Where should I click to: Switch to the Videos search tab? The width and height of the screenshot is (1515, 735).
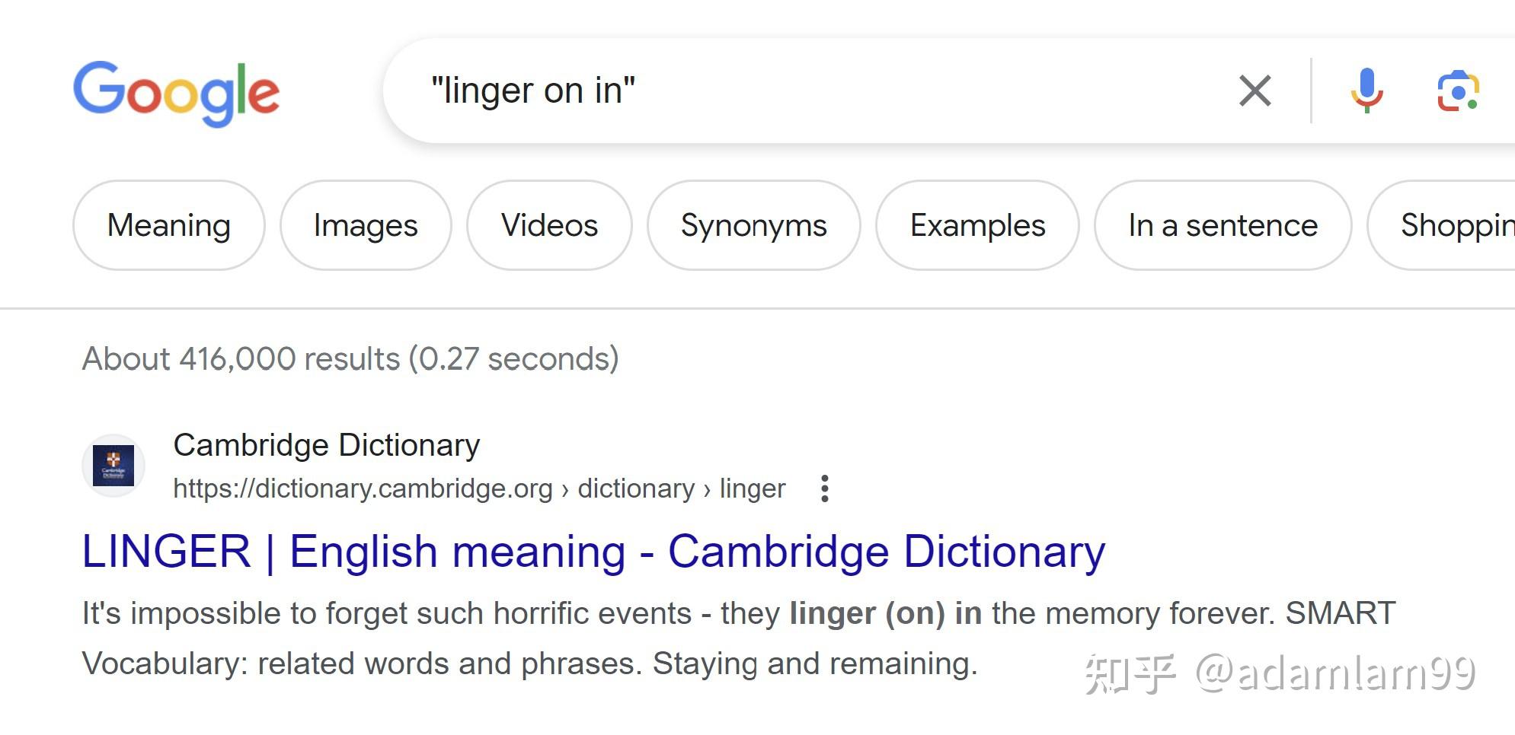tap(549, 225)
